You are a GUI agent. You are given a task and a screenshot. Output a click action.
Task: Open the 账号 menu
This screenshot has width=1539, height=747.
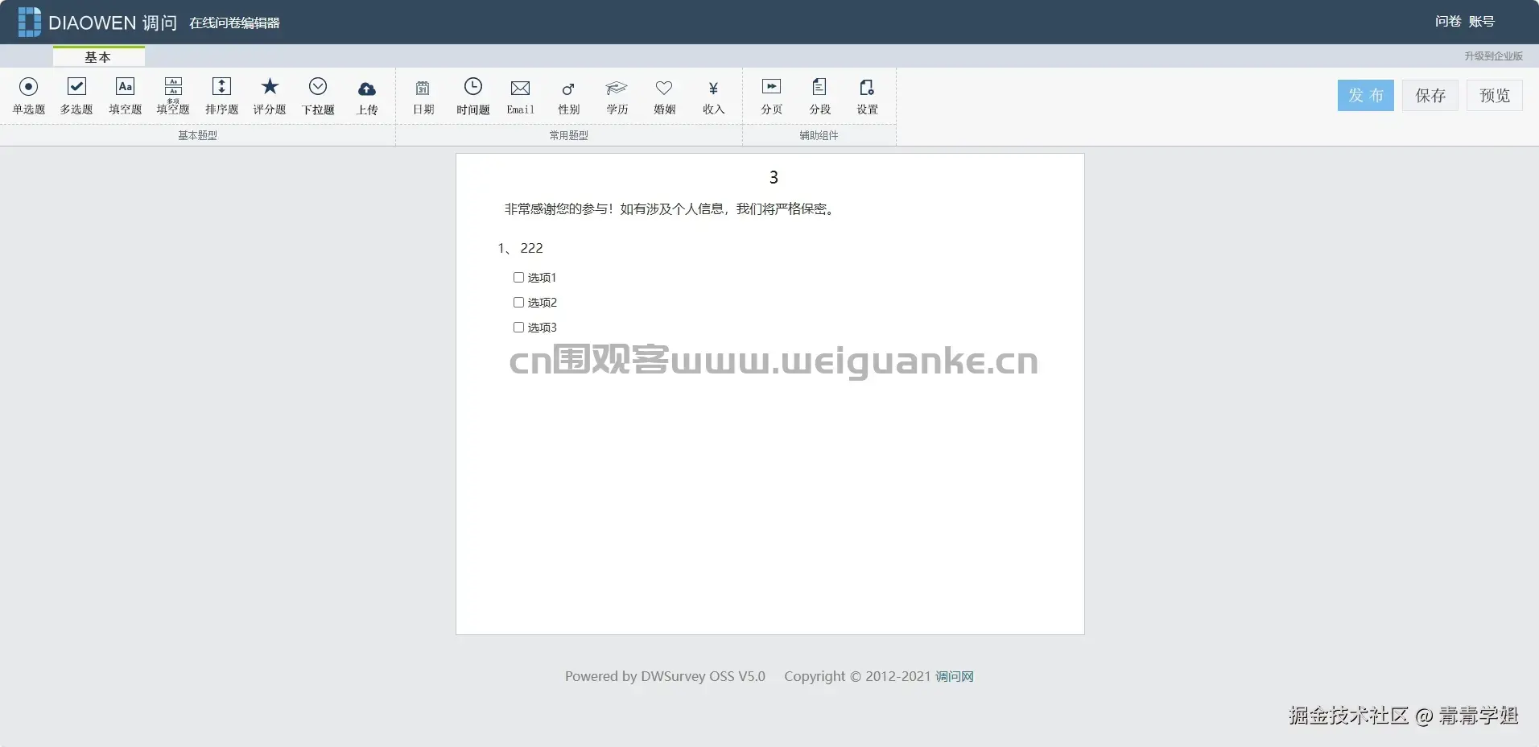(1481, 22)
